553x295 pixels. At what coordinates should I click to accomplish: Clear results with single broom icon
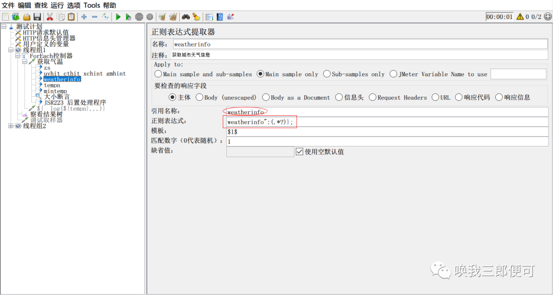[x=162, y=16]
